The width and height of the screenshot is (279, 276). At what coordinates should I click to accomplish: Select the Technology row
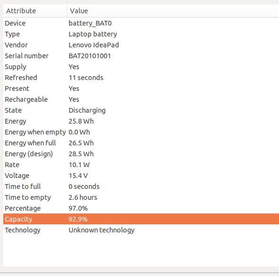click(x=141, y=230)
